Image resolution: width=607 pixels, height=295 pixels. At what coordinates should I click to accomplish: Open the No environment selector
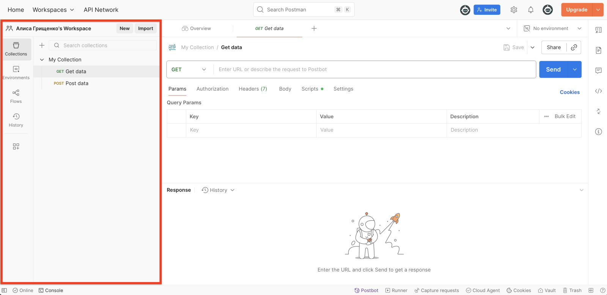click(552, 28)
